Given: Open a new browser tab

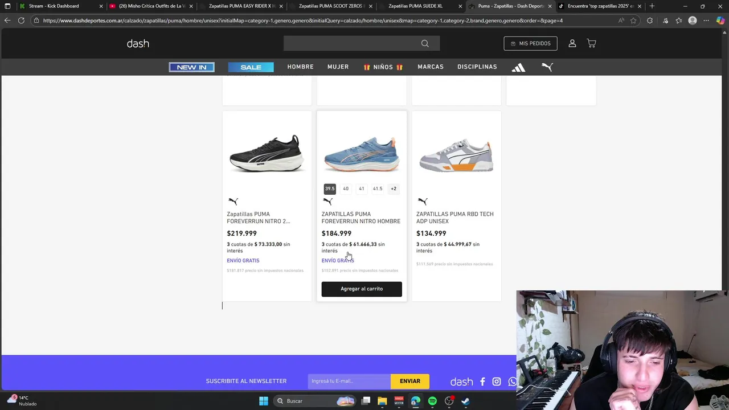Looking at the screenshot, I should [x=652, y=6].
